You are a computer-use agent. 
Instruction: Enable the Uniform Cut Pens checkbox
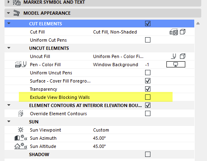pos(148,40)
